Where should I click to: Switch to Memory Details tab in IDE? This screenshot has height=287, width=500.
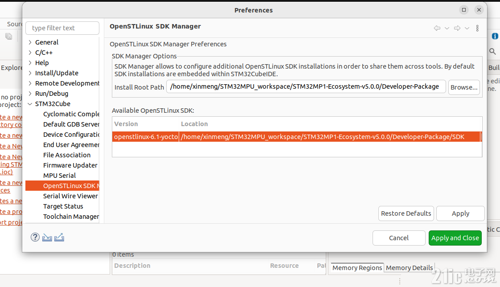click(x=410, y=267)
